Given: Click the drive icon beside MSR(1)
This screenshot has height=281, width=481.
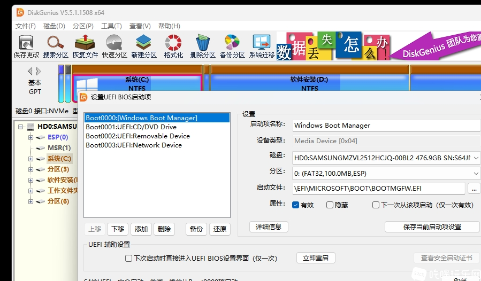Looking at the screenshot, I should pyautogui.click(x=41, y=148).
